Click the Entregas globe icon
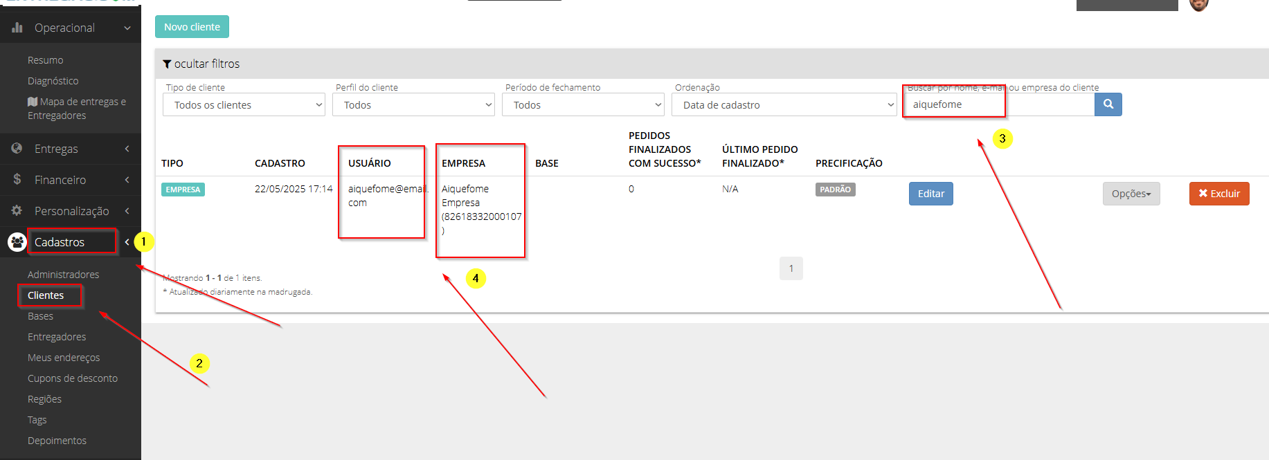The image size is (1269, 460). tap(17, 148)
